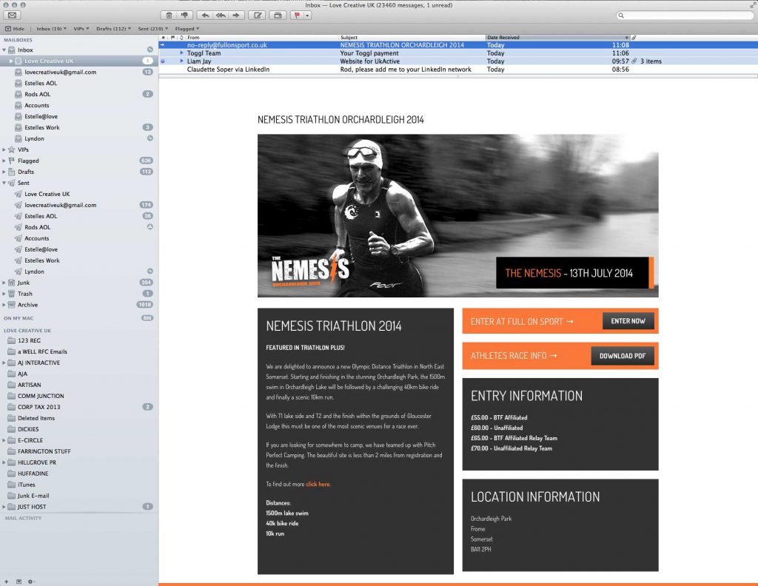This screenshot has height=586, width=758.
Task: Delete the selected message with trash icon
Action: tap(170, 15)
